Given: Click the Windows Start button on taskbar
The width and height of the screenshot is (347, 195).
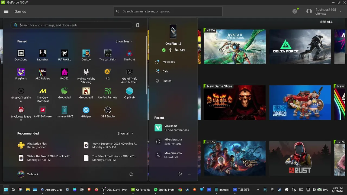Looking at the screenshot, I should 6,190.
